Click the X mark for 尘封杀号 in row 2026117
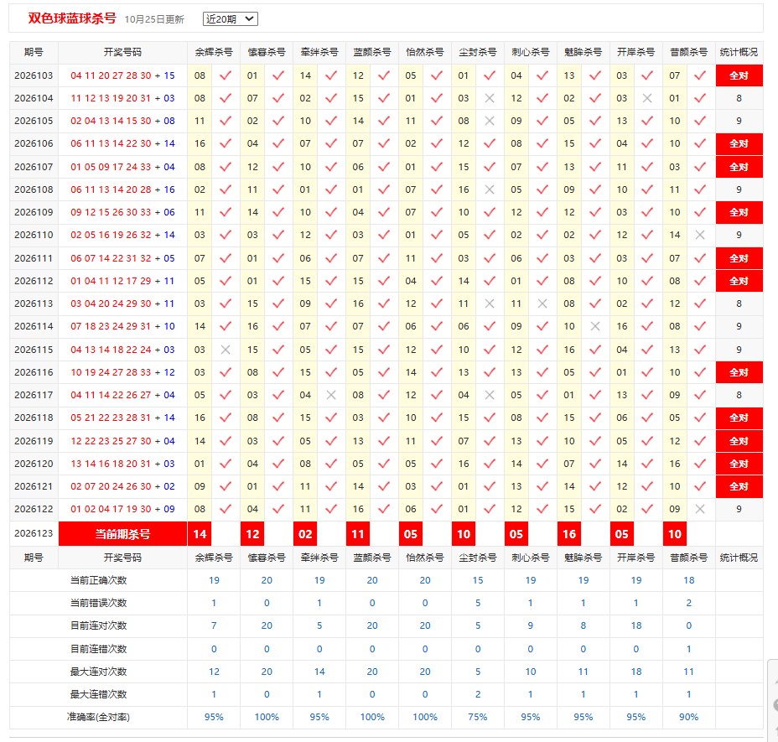The height and width of the screenshot is (742, 778). (490, 395)
